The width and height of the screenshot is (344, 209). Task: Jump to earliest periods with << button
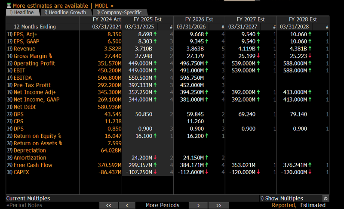coord(109,205)
